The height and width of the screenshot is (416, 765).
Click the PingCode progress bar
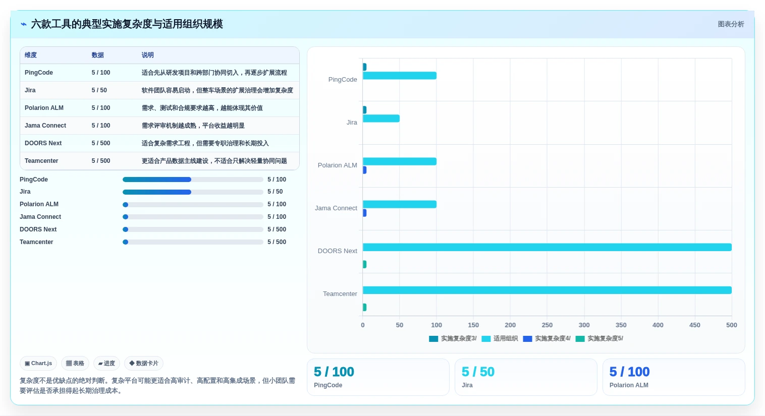(x=193, y=180)
